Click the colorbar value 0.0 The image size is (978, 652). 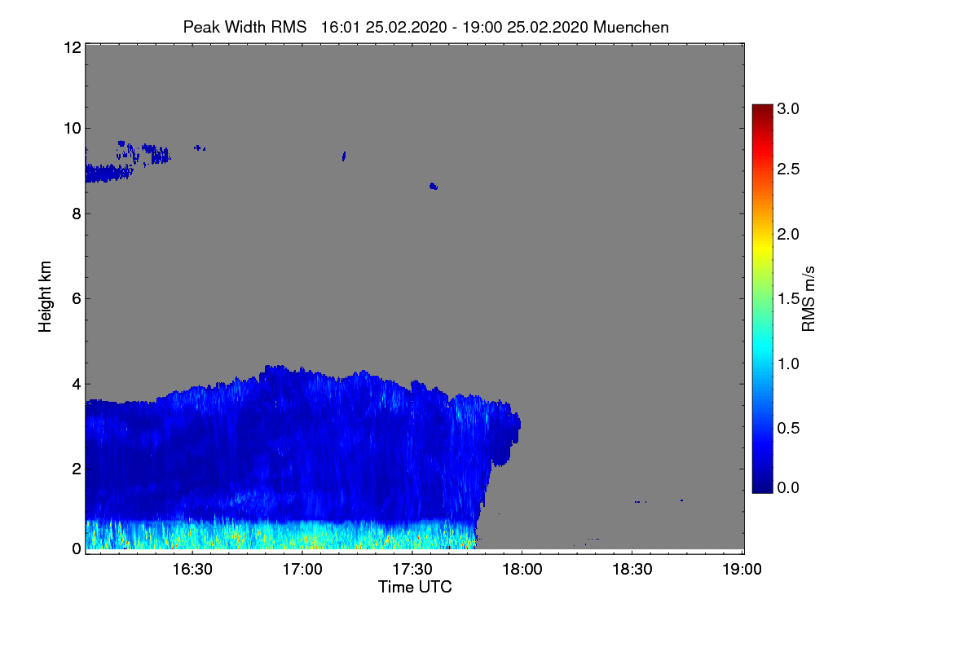coord(789,487)
